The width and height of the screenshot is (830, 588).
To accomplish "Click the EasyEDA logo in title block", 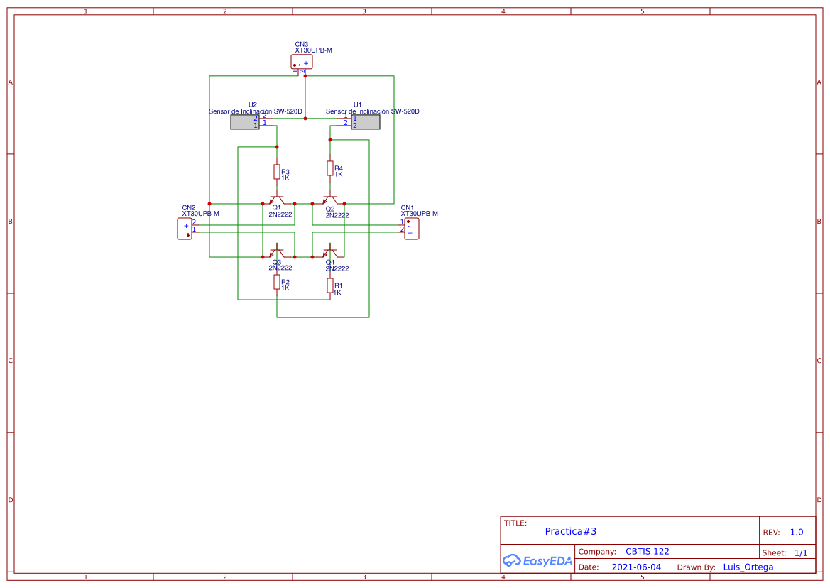I will pyautogui.click(x=537, y=560).
